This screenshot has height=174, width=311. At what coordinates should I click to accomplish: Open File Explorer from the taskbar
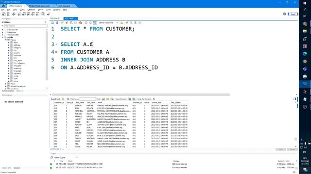click(305, 31)
